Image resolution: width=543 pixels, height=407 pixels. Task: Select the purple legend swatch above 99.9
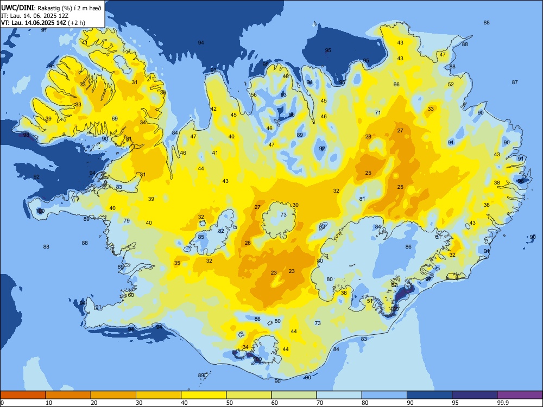520,395
